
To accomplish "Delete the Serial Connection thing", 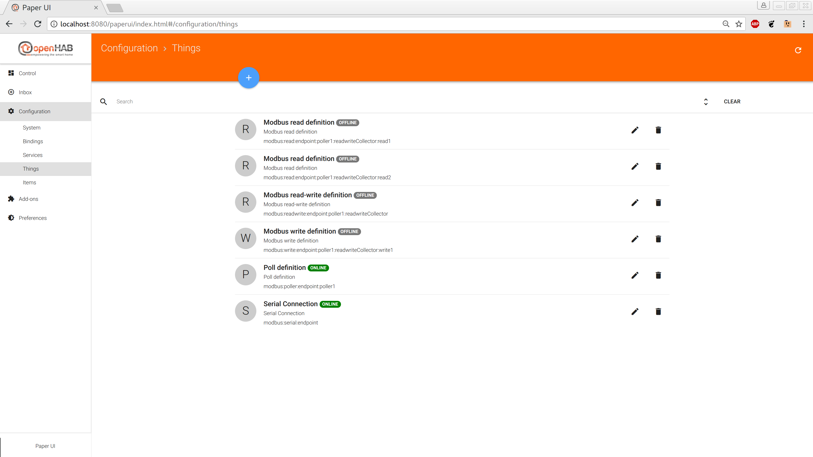I will pyautogui.click(x=658, y=312).
